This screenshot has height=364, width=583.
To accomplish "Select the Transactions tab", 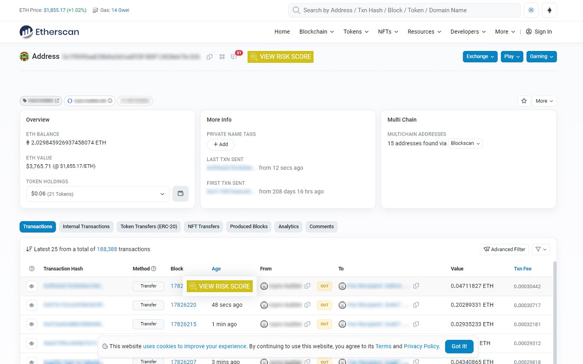I will tap(38, 227).
